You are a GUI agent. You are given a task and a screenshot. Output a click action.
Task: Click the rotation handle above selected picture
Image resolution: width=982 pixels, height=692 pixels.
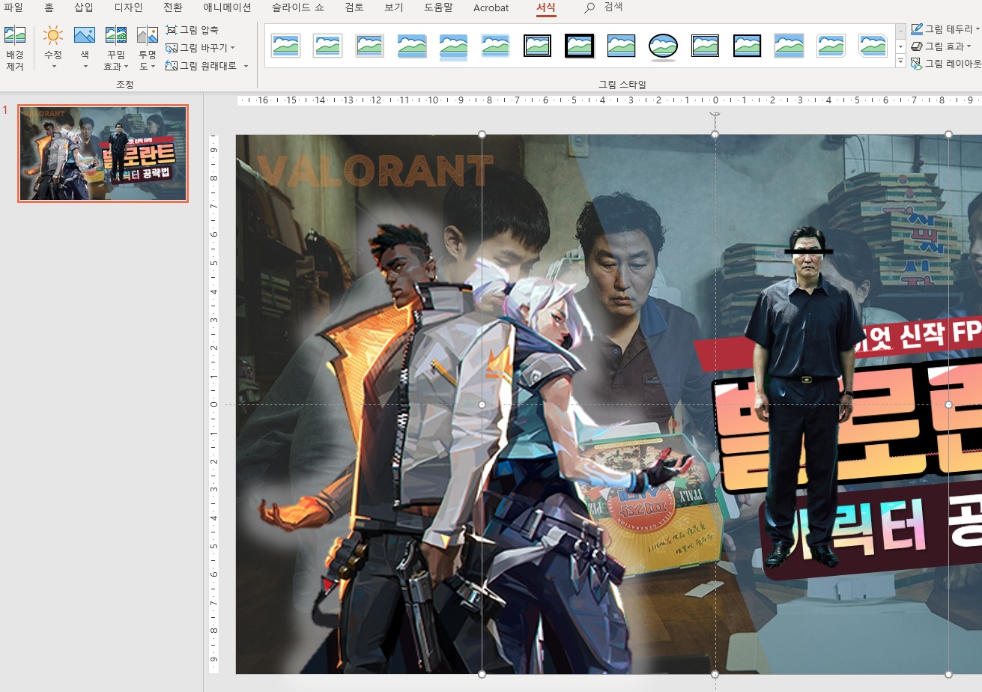point(715,115)
